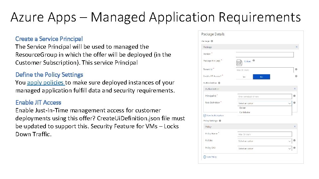
Task: Click the info icon beside the Package label
Action: click(212, 41)
